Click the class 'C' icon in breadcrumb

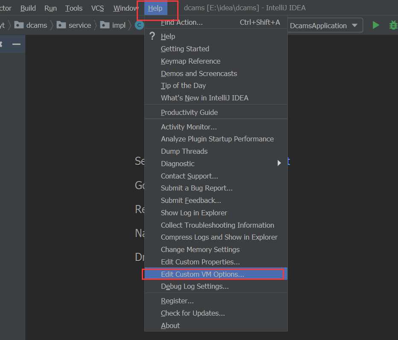tap(139, 25)
